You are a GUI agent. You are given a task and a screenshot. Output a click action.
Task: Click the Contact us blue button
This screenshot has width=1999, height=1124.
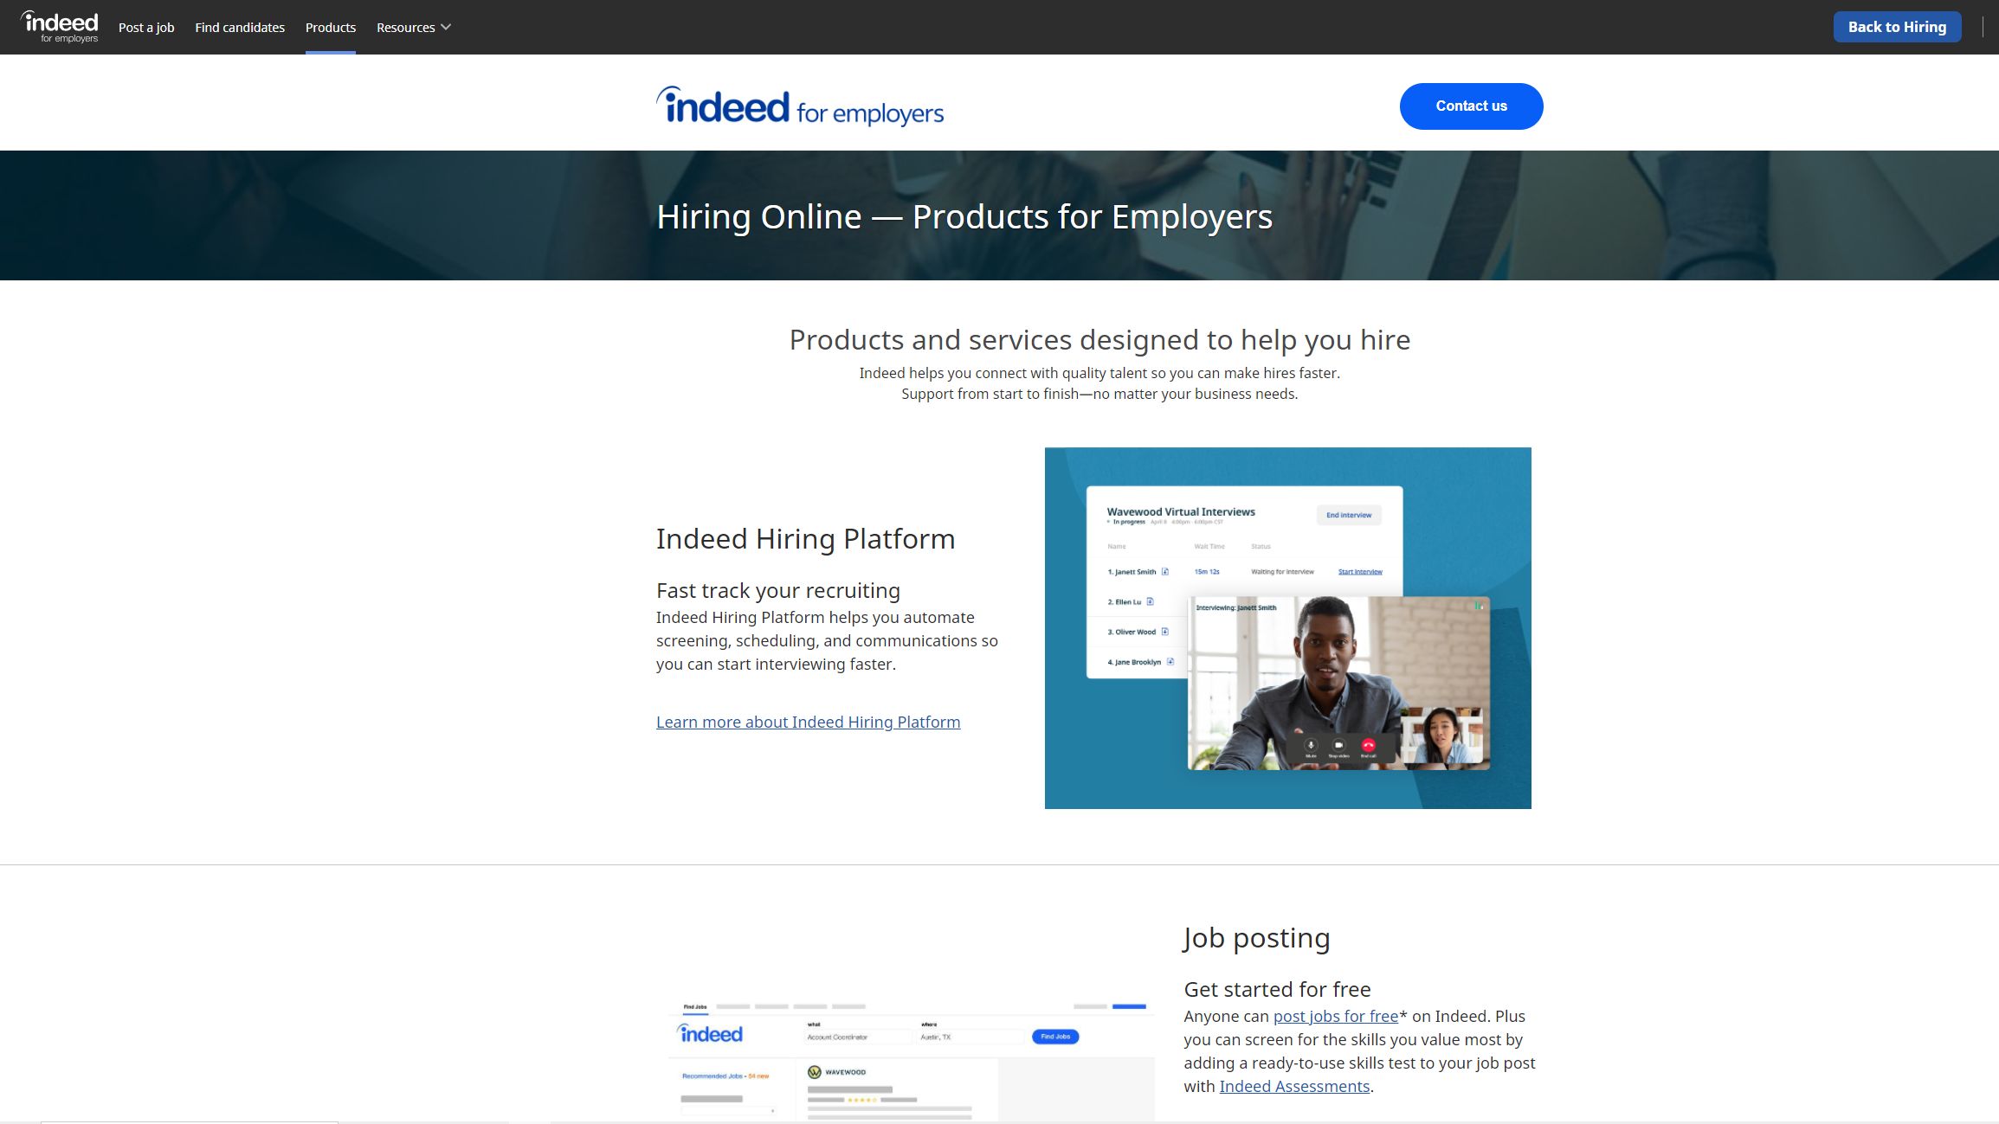[x=1470, y=106]
